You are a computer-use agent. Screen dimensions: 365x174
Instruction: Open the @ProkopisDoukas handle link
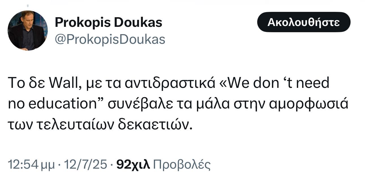(x=110, y=40)
